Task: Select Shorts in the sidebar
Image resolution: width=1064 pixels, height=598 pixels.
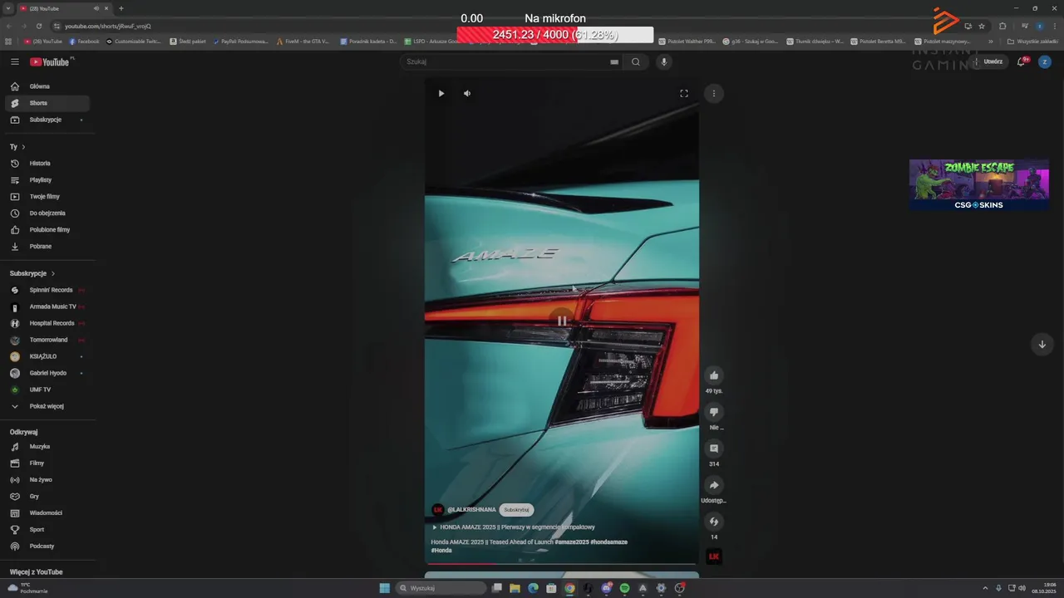Action: click(x=47, y=103)
